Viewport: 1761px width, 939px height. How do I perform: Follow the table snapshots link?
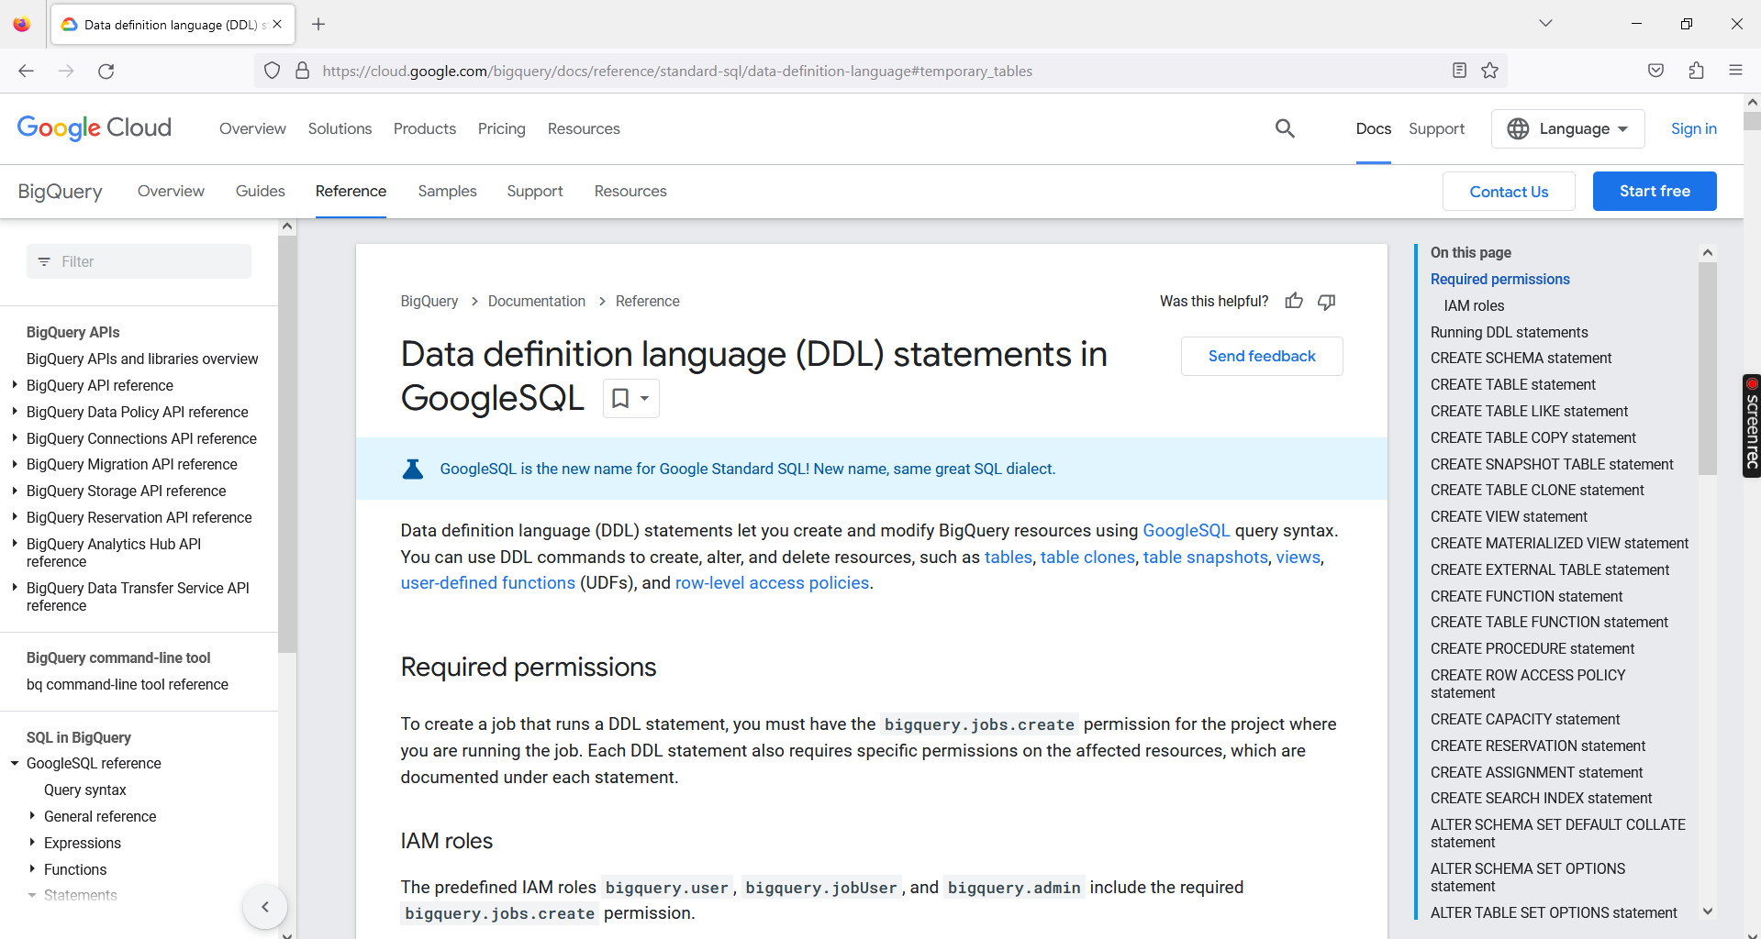1204,557
